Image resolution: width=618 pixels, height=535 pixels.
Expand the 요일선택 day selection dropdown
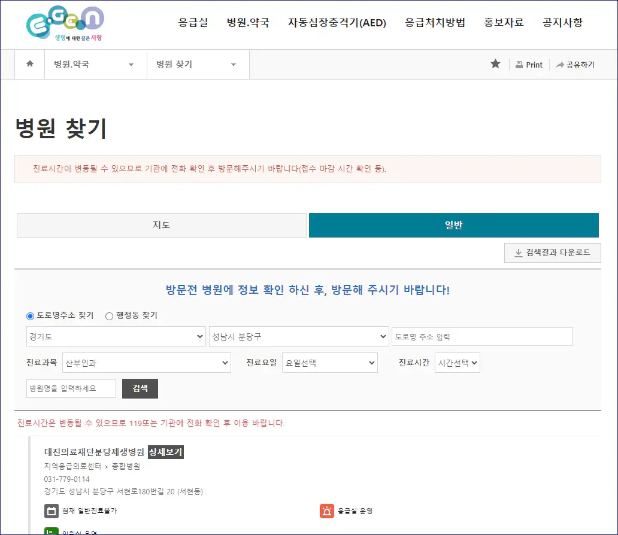329,363
